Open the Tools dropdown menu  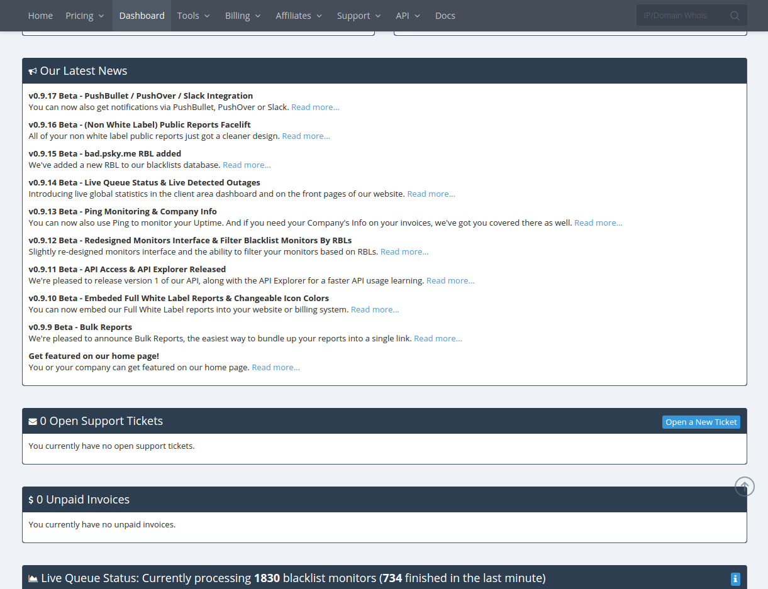click(194, 16)
